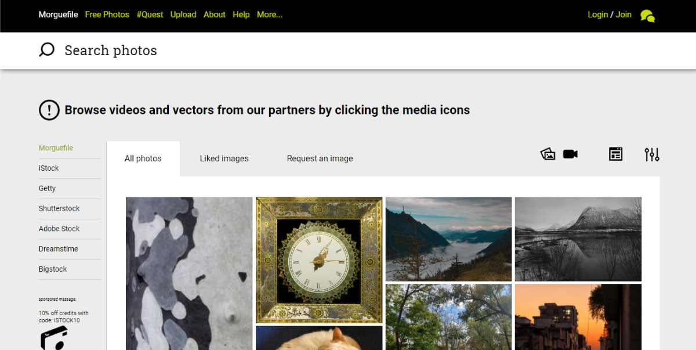Click the Login link
The height and width of the screenshot is (350, 696).
[x=597, y=15]
